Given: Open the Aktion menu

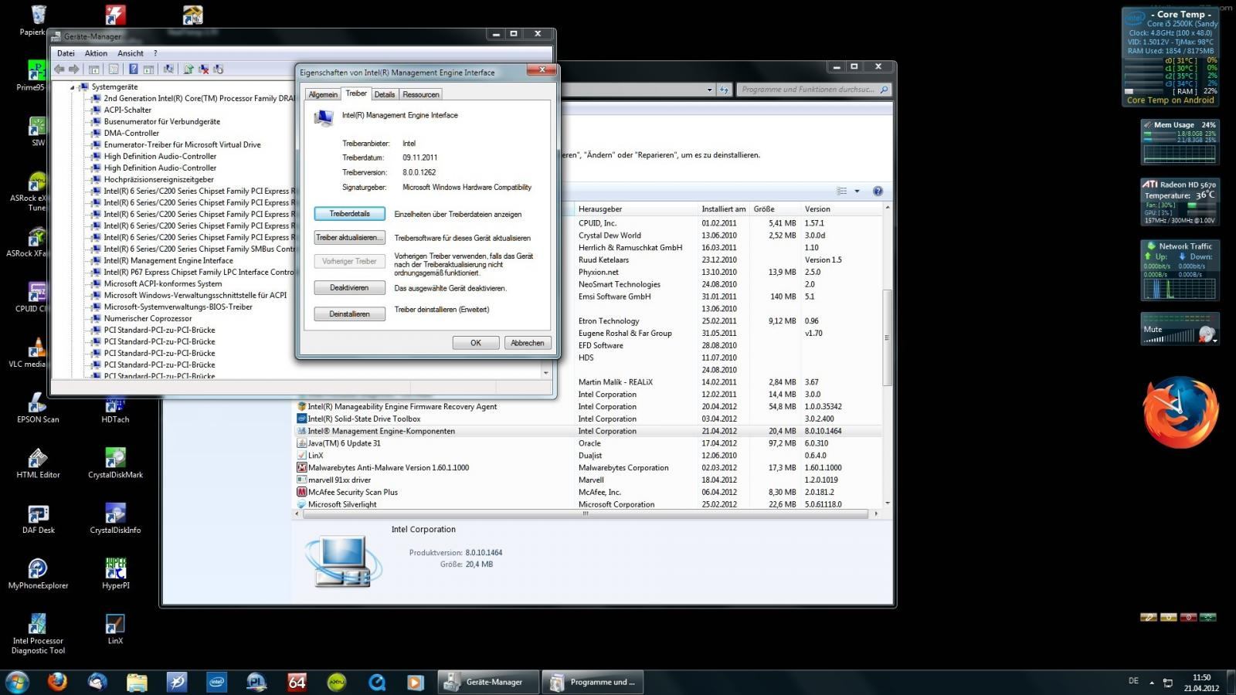Looking at the screenshot, I should [x=96, y=53].
